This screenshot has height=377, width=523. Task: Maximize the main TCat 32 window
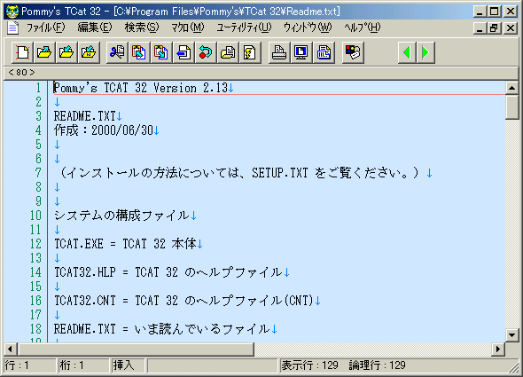click(x=495, y=12)
